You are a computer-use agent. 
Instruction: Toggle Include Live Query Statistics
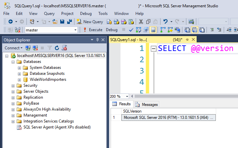[x=170, y=30]
